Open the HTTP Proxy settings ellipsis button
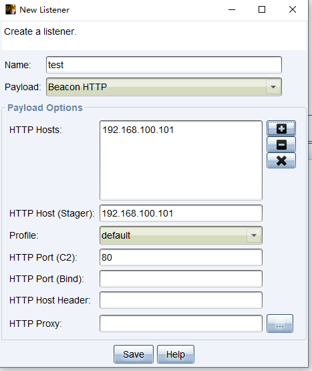The height and width of the screenshot is (371, 312). [280, 324]
